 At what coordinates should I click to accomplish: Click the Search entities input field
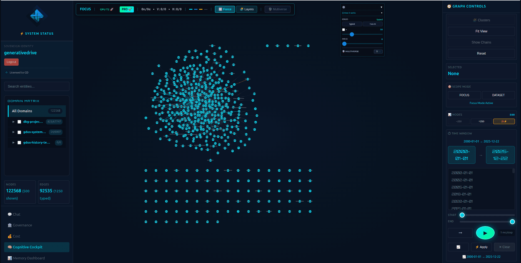tap(37, 86)
